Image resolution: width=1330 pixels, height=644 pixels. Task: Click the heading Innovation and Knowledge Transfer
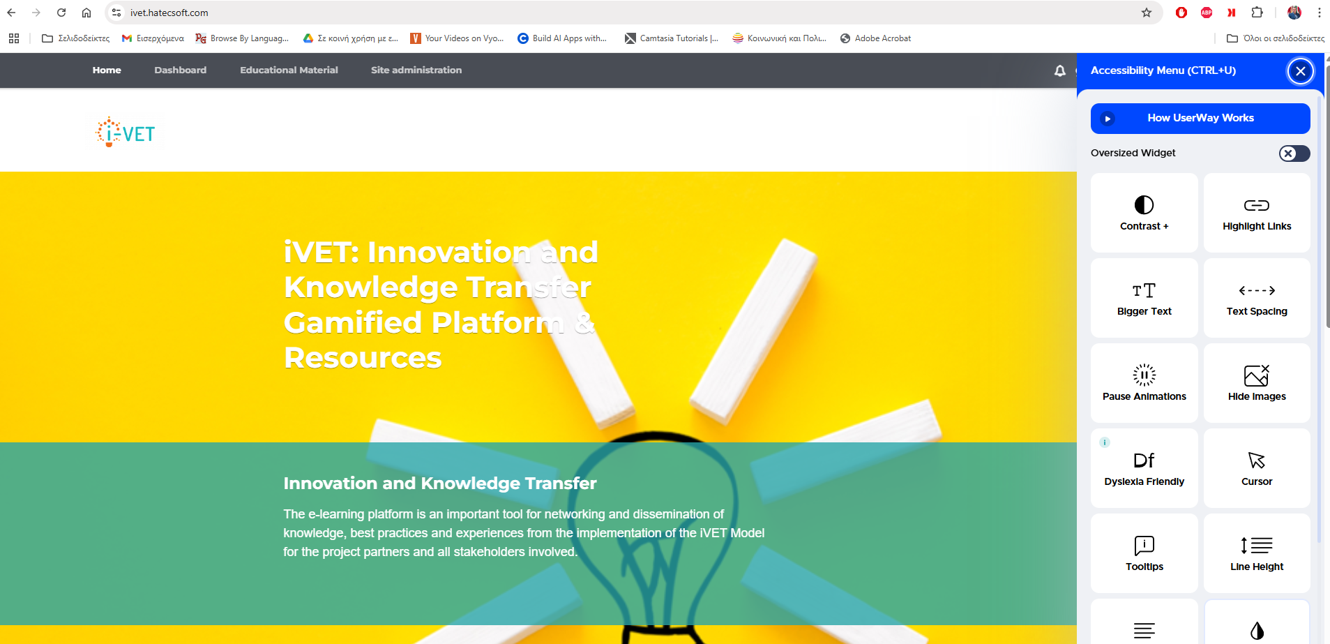[x=440, y=483]
